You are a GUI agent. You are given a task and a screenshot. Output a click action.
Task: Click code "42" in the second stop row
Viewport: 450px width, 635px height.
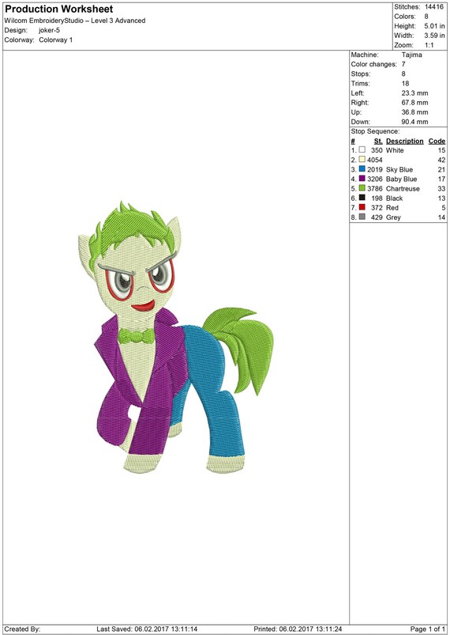point(441,160)
